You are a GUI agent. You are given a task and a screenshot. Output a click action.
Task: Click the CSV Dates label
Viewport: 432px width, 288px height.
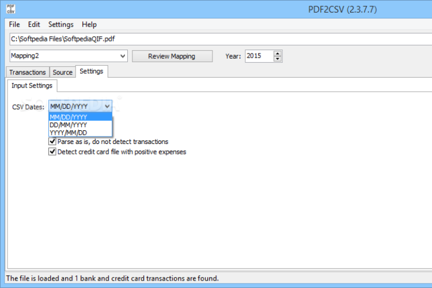(28, 107)
